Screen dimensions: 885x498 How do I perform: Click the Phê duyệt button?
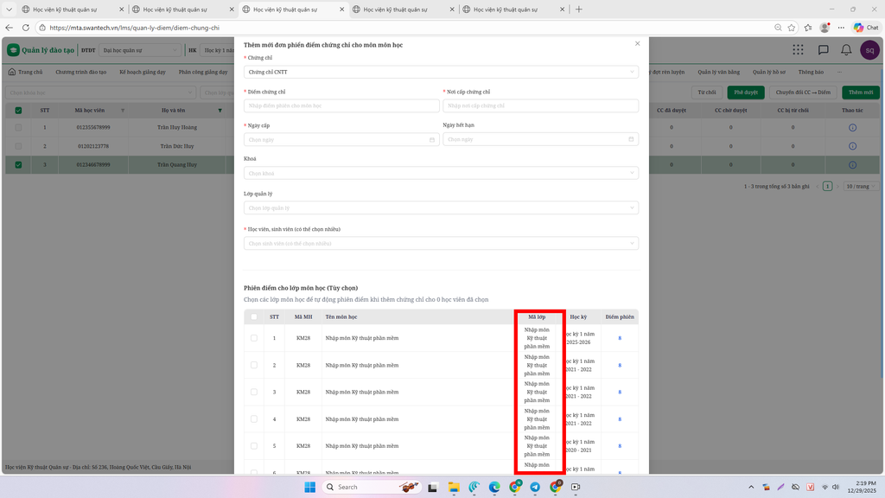click(x=746, y=93)
